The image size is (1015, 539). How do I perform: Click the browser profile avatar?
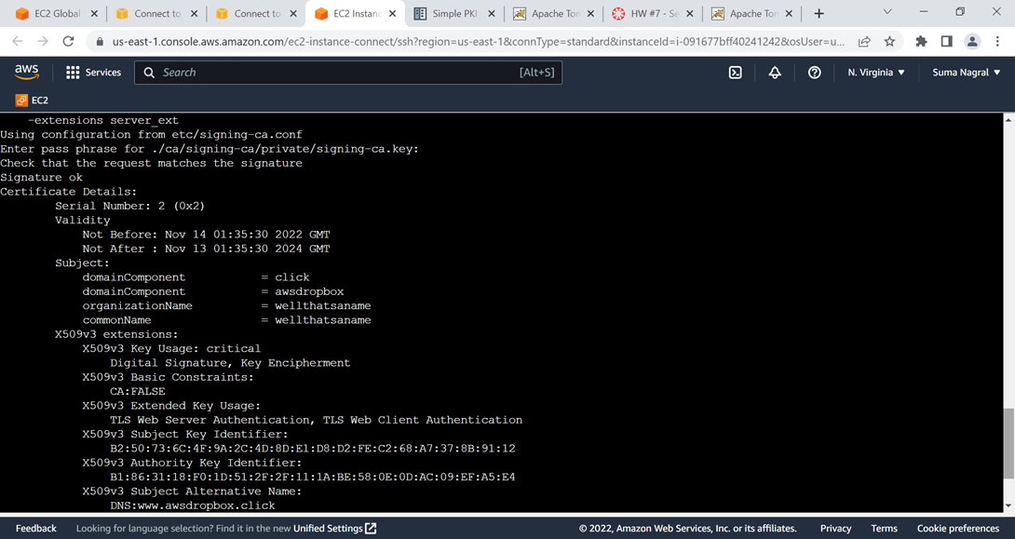pos(973,43)
